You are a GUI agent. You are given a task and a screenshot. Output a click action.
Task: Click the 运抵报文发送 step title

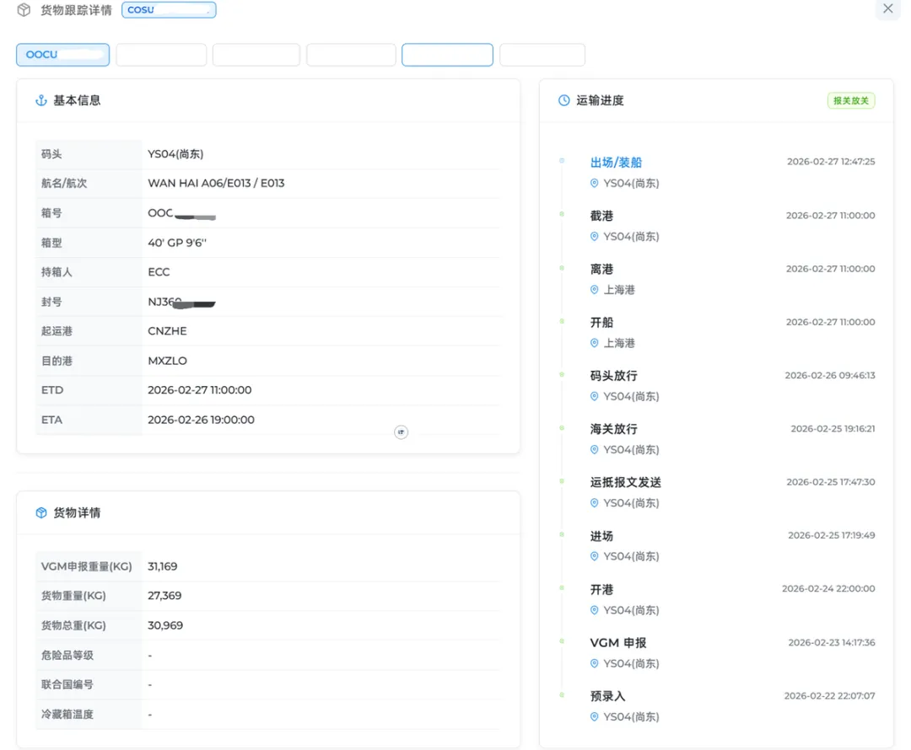(x=626, y=483)
